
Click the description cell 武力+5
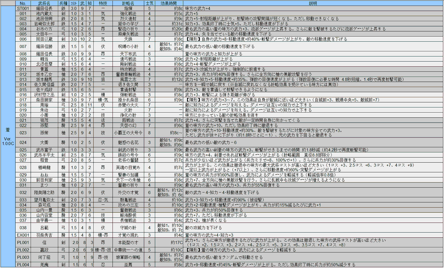(x=313, y=13)
